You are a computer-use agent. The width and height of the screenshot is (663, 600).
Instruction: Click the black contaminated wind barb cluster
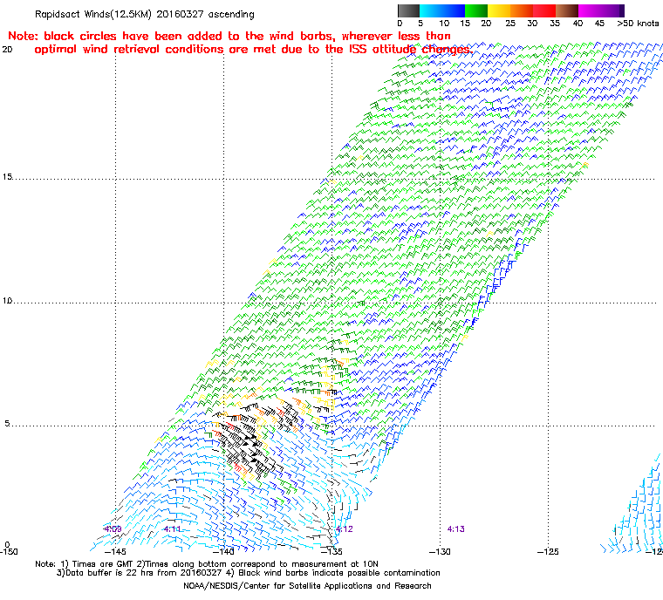tap(251, 442)
